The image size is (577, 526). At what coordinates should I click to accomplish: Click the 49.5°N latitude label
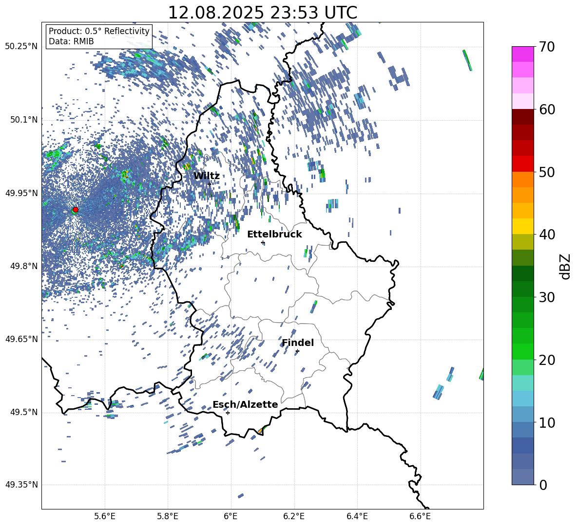24,412
